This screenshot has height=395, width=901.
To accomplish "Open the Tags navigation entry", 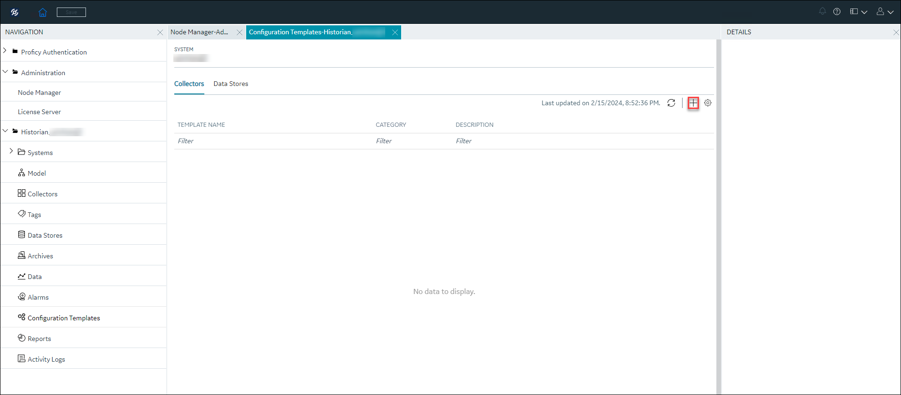I will (x=34, y=215).
